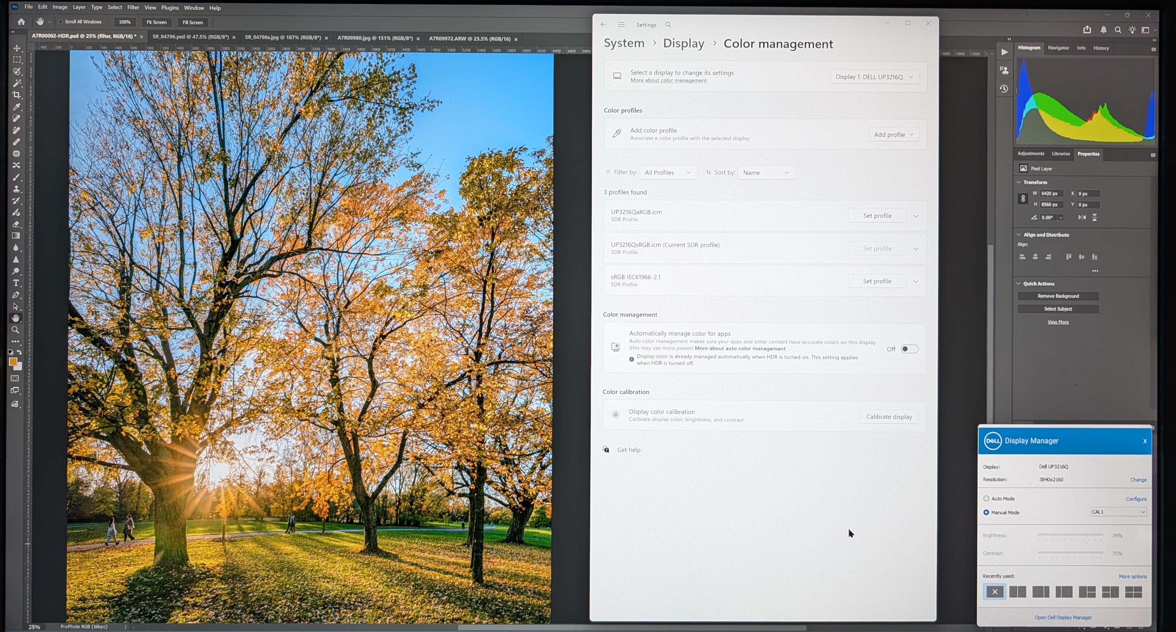Open the Filter menu in Photoshop
Image resolution: width=1176 pixels, height=632 pixels.
pyautogui.click(x=133, y=7)
